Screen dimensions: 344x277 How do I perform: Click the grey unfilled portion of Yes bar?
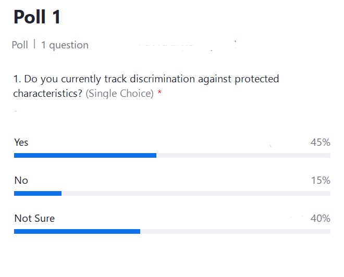[x=243, y=155]
